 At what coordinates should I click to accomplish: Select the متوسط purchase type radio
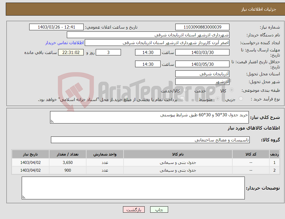218,99
